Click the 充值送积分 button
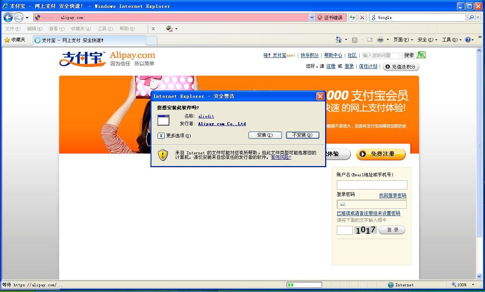The image size is (485, 292). point(401,67)
